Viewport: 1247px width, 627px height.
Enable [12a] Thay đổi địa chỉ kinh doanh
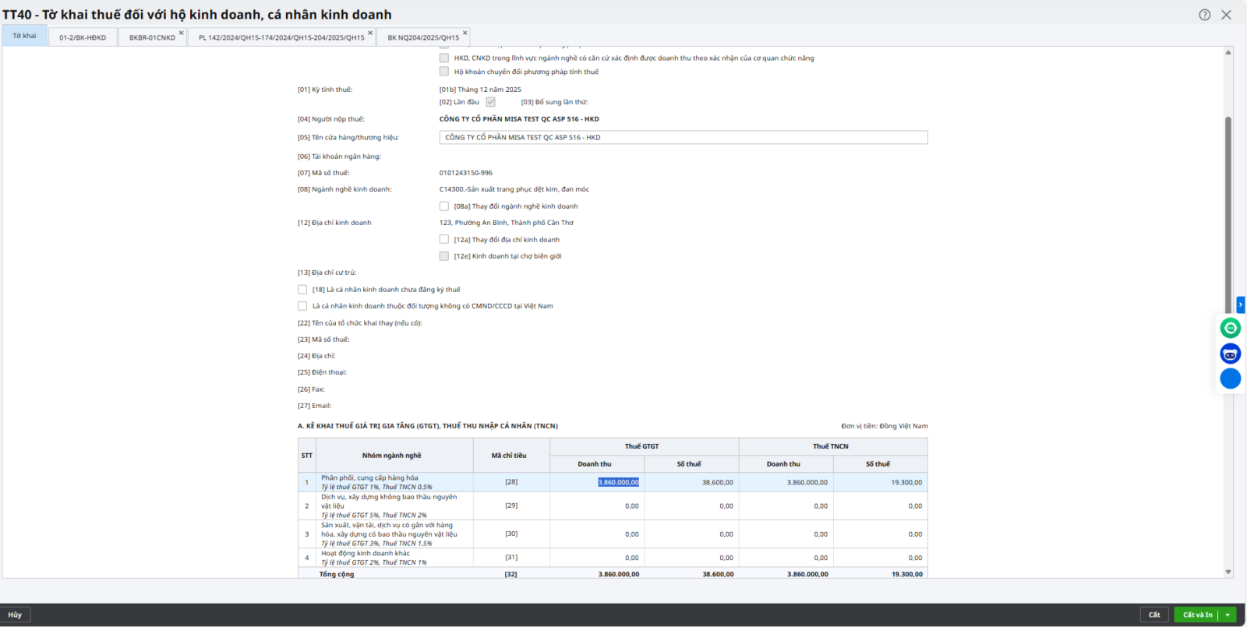coord(444,240)
